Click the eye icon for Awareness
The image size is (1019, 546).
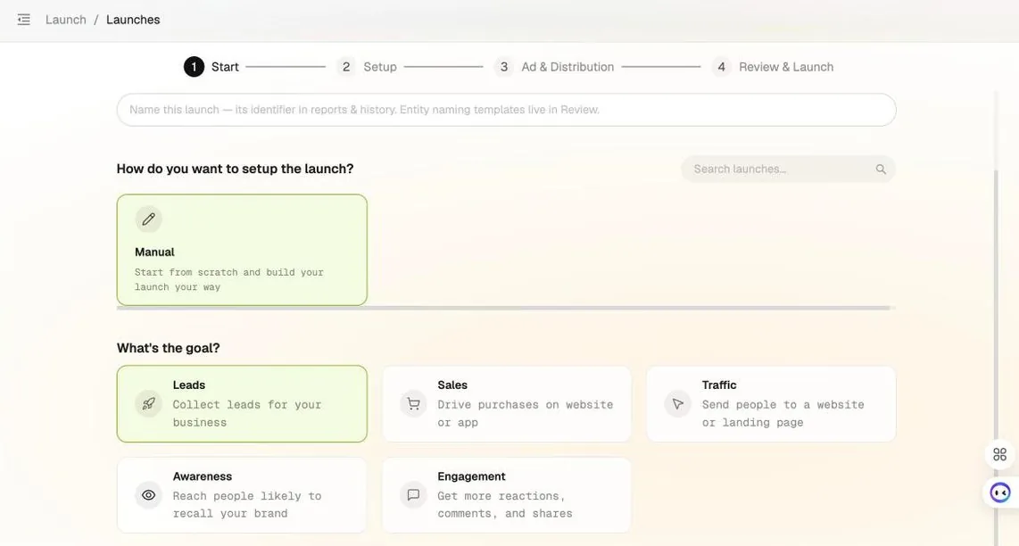click(x=149, y=495)
